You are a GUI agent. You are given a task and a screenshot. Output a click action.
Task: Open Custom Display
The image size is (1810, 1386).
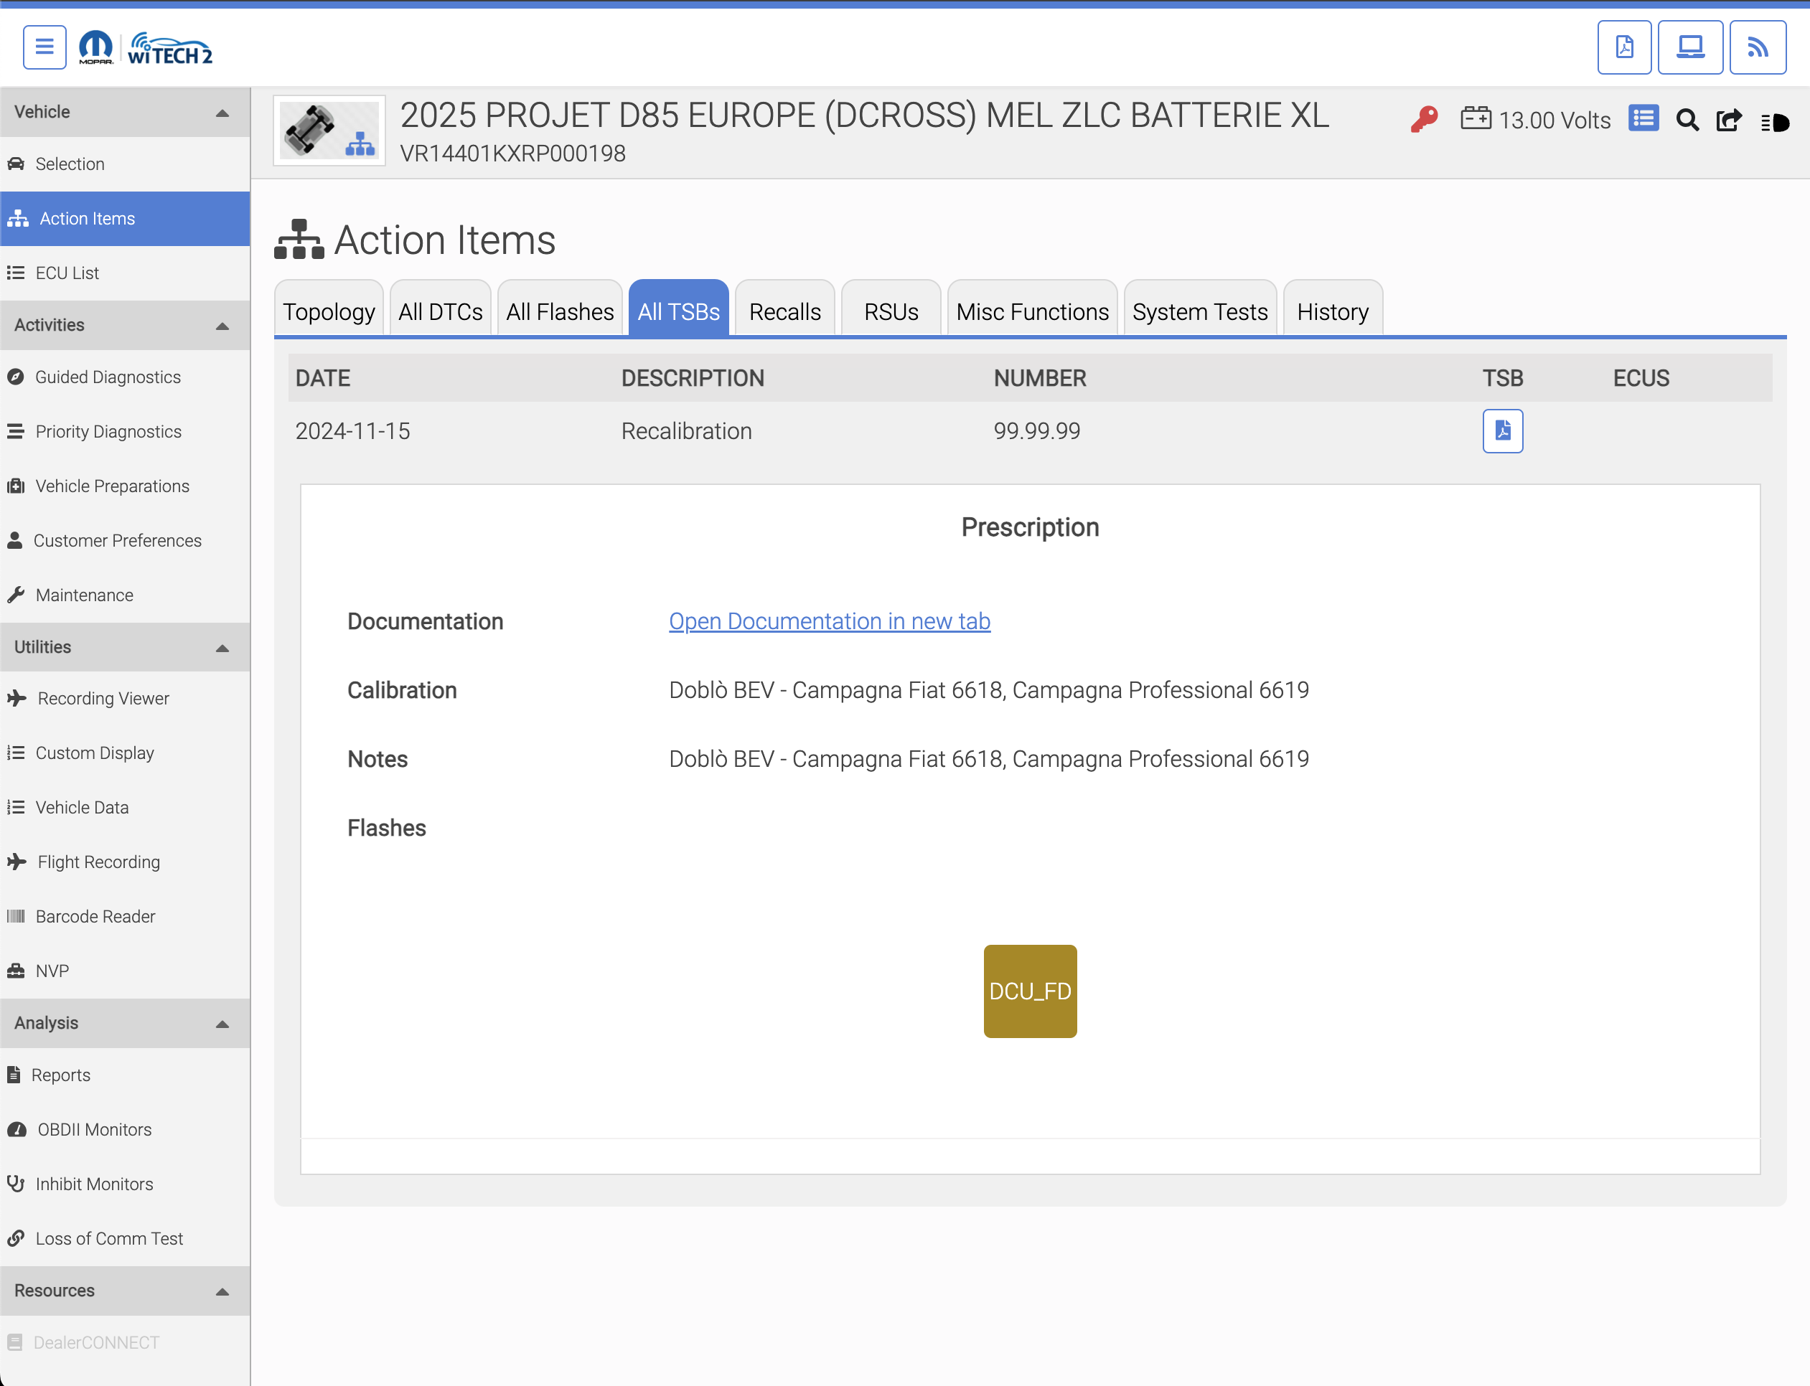tap(125, 753)
